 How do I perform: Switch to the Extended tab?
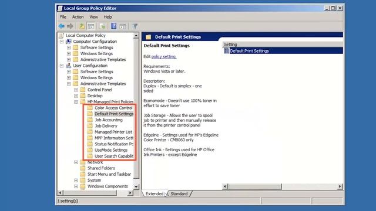pos(155,194)
